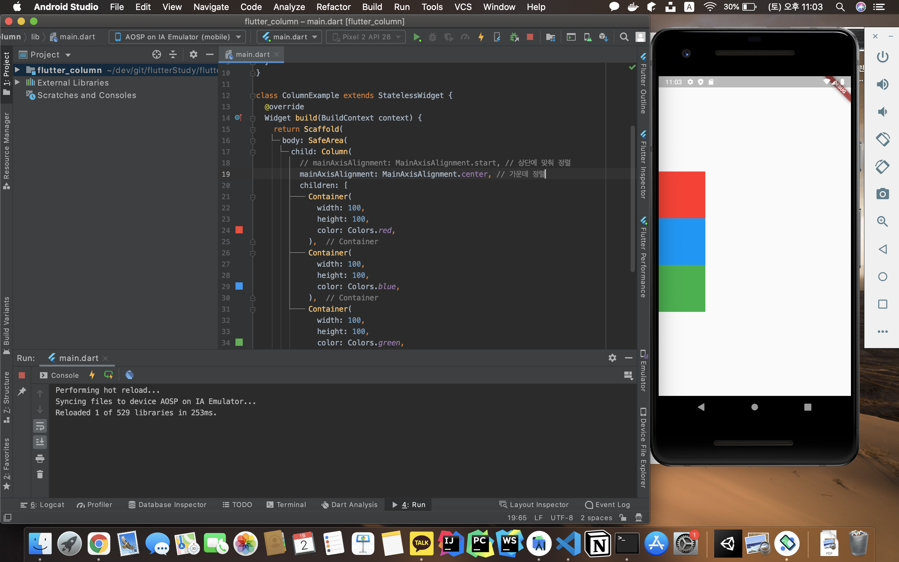899x562 pixels.
Task: Open Flutter DevTools icon in console bar
Action: (x=129, y=375)
